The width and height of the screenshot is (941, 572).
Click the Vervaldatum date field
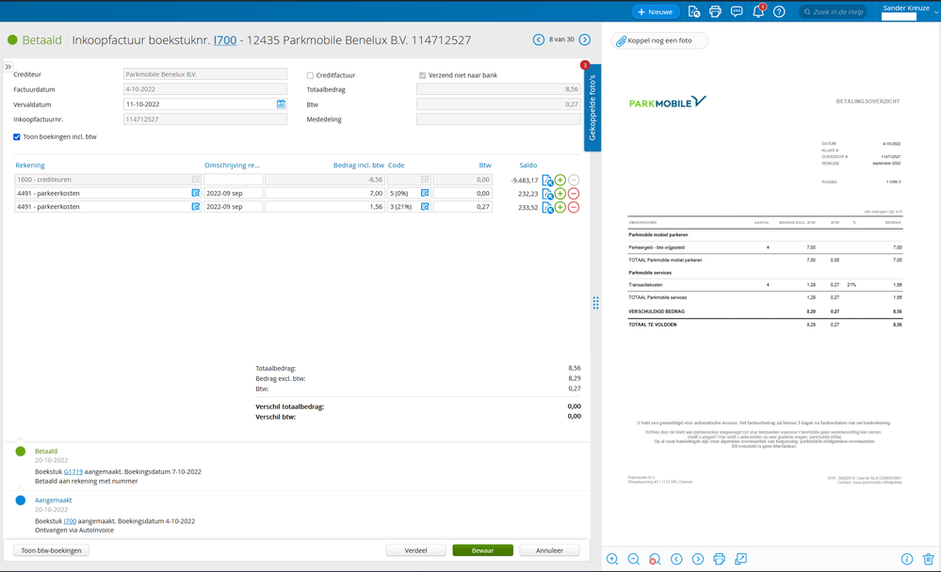pos(200,104)
